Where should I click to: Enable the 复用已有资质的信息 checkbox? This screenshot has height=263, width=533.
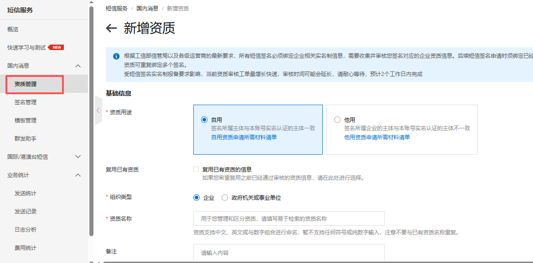(196, 169)
